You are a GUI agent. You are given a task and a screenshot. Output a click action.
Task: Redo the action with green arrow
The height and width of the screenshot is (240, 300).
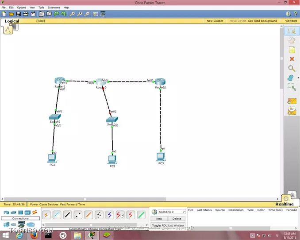coord(63,14)
